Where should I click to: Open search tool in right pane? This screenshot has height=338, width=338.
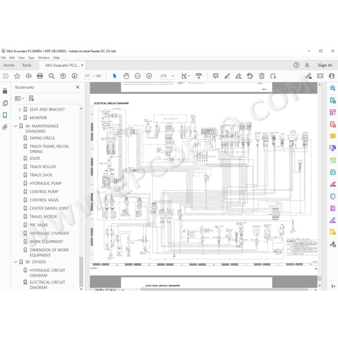click(333, 88)
